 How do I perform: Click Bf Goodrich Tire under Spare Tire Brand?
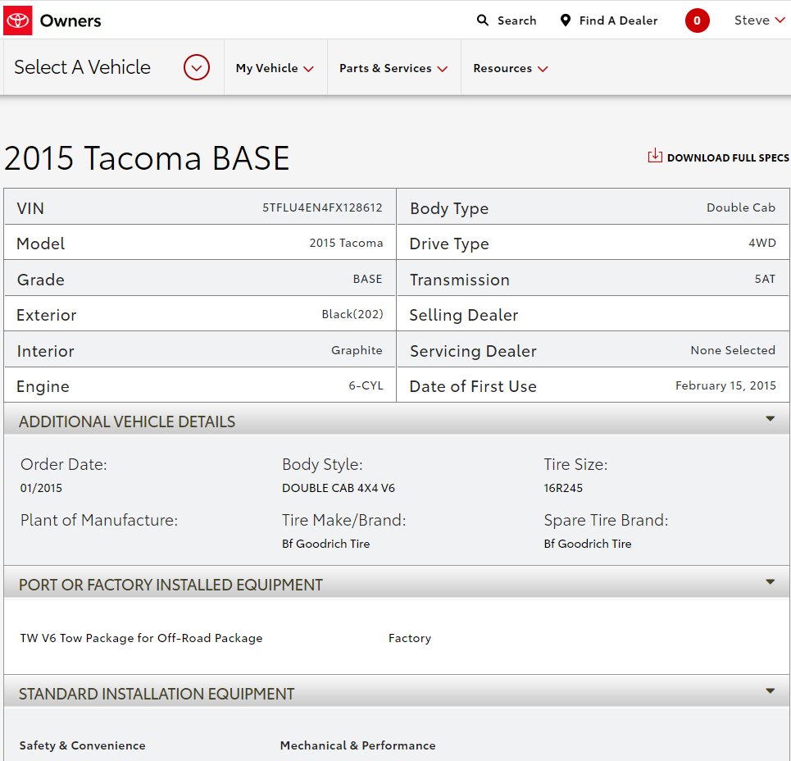(x=588, y=544)
